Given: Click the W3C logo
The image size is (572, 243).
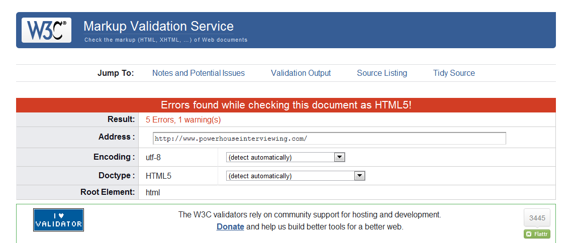Looking at the screenshot, I should point(46,30).
